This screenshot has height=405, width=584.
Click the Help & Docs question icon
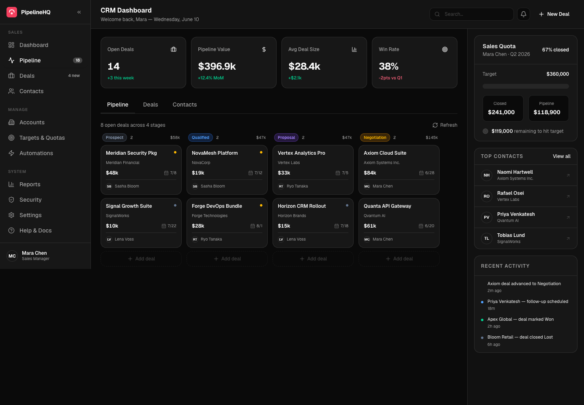(x=11, y=230)
